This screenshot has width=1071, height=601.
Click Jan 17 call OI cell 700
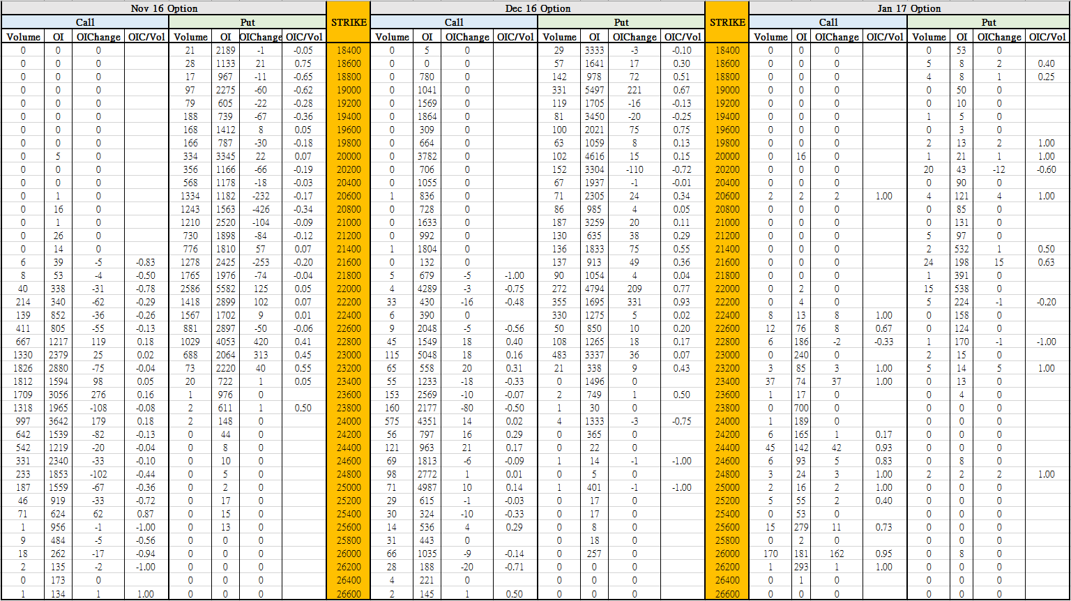coord(801,407)
